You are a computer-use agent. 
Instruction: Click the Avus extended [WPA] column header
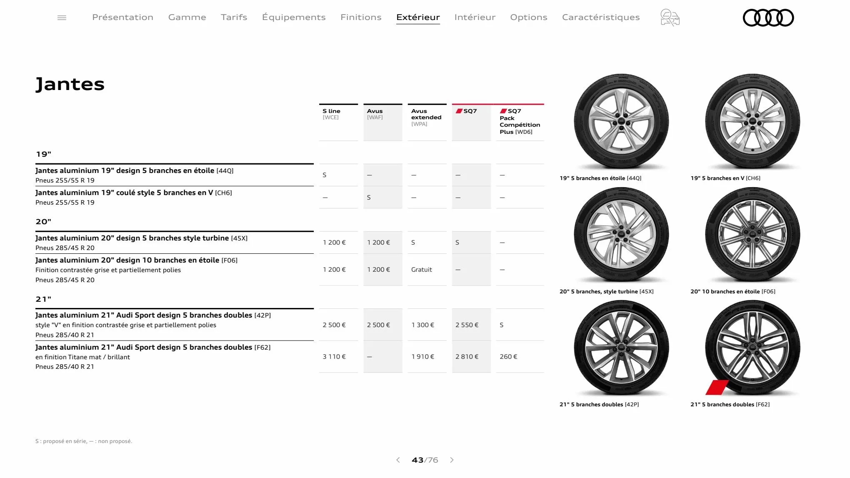tap(427, 122)
